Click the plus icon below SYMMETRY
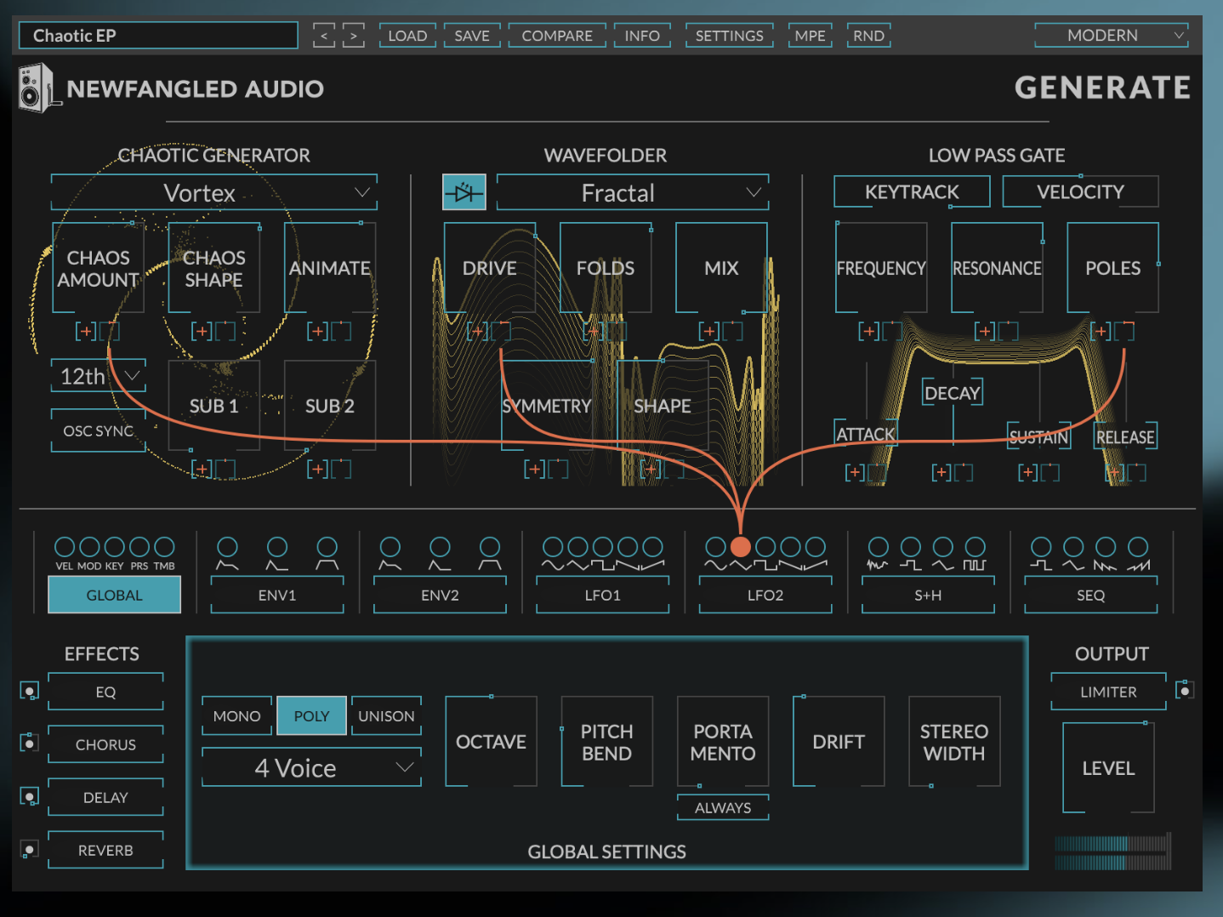The height and width of the screenshot is (917, 1223). coord(534,469)
